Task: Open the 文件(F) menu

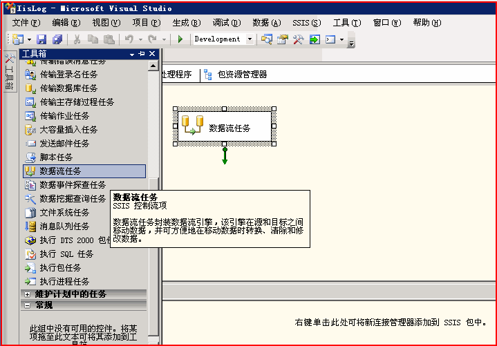Action: pyautogui.click(x=26, y=23)
